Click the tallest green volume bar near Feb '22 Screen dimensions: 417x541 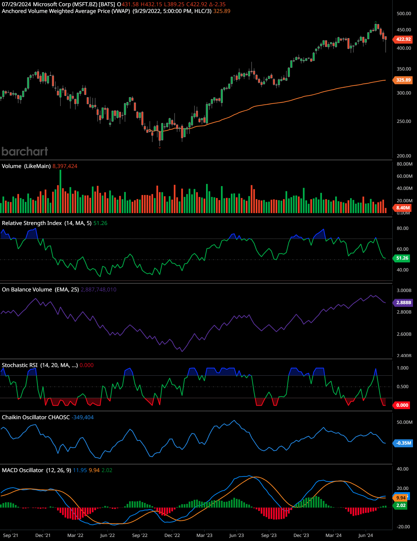[60, 191]
